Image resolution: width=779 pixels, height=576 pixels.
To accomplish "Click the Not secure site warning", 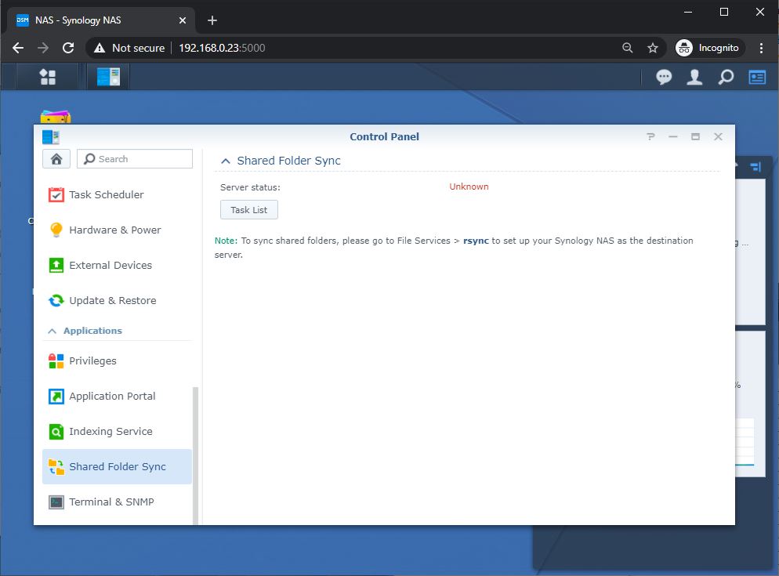I will pos(129,48).
